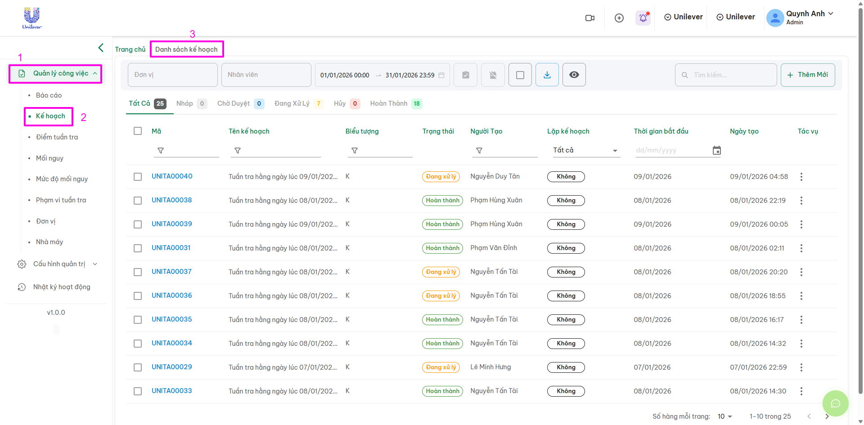Click the video camera icon in header
Image resolution: width=864 pixels, height=425 pixels.
pos(589,18)
